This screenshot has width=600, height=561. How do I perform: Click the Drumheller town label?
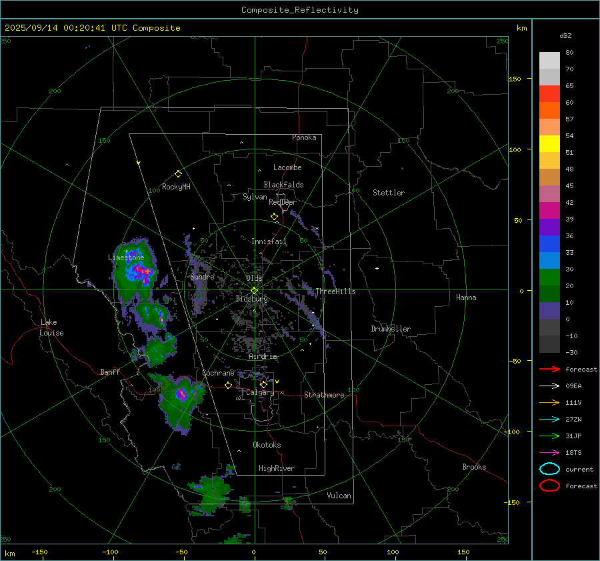tap(391, 329)
